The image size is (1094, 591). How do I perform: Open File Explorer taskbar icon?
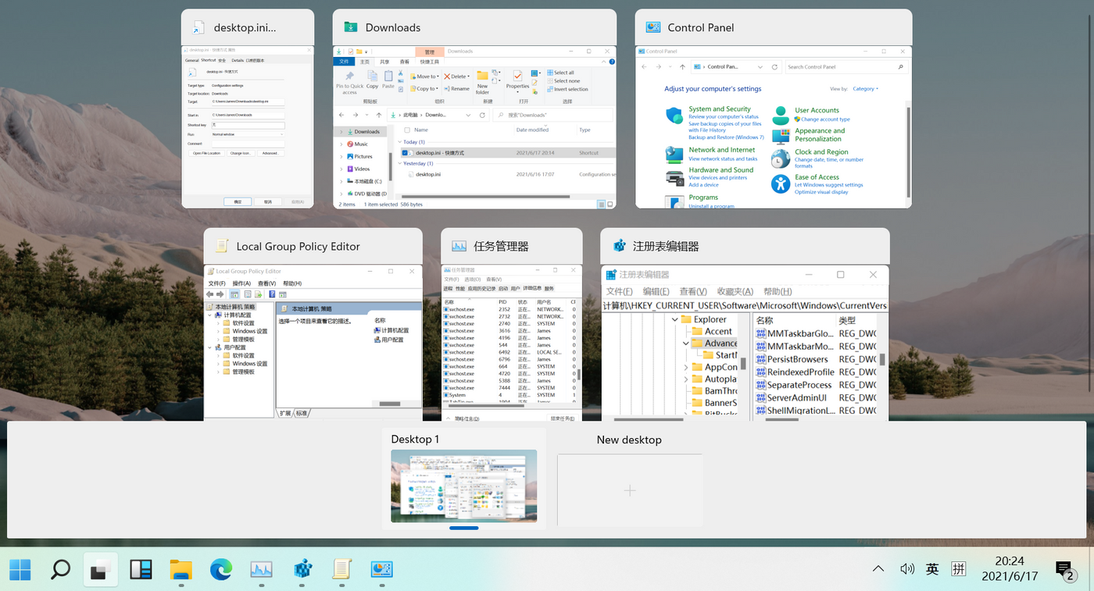click(x=181, y=570)
